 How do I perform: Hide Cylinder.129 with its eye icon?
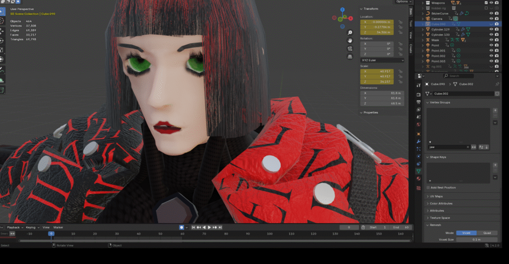pos(491,29)
